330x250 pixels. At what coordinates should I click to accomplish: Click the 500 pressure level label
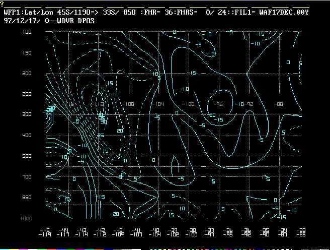point(27,156)
